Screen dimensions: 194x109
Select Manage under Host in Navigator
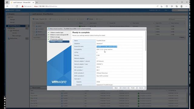12,19
